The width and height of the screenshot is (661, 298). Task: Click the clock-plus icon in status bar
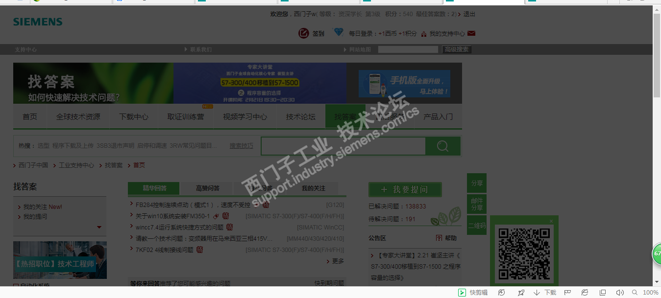point(502,293)
